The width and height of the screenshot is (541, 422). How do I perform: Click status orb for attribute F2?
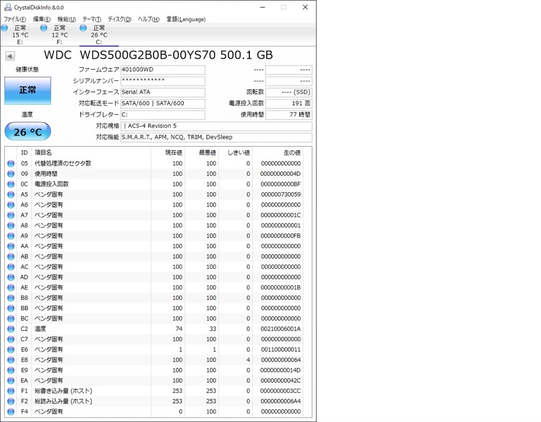tap(11, 401)
